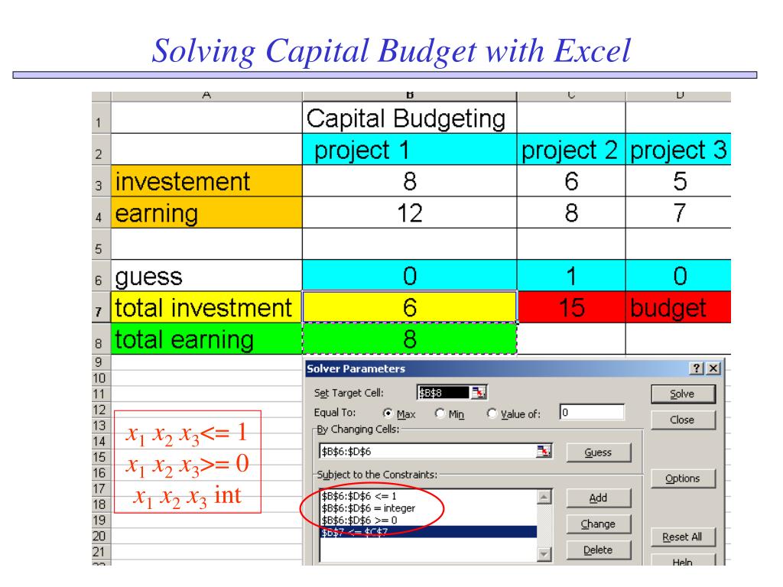The width and height of the screenshot is (783, 587).
Task: Click the By Changing Cells range picker icon
Action: tap(544, 451)
